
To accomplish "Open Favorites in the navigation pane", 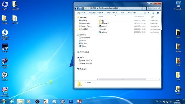I will [83, 18].
